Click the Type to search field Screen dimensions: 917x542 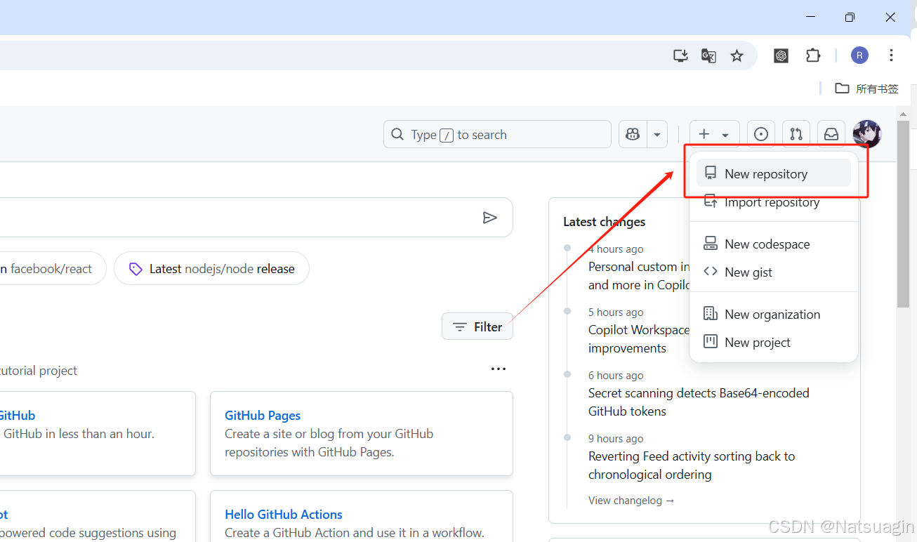point(497,134)
